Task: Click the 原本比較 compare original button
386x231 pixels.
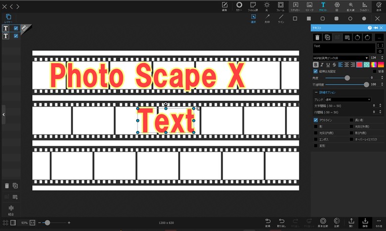Action: pyautogui.click(x=323, y=223)
